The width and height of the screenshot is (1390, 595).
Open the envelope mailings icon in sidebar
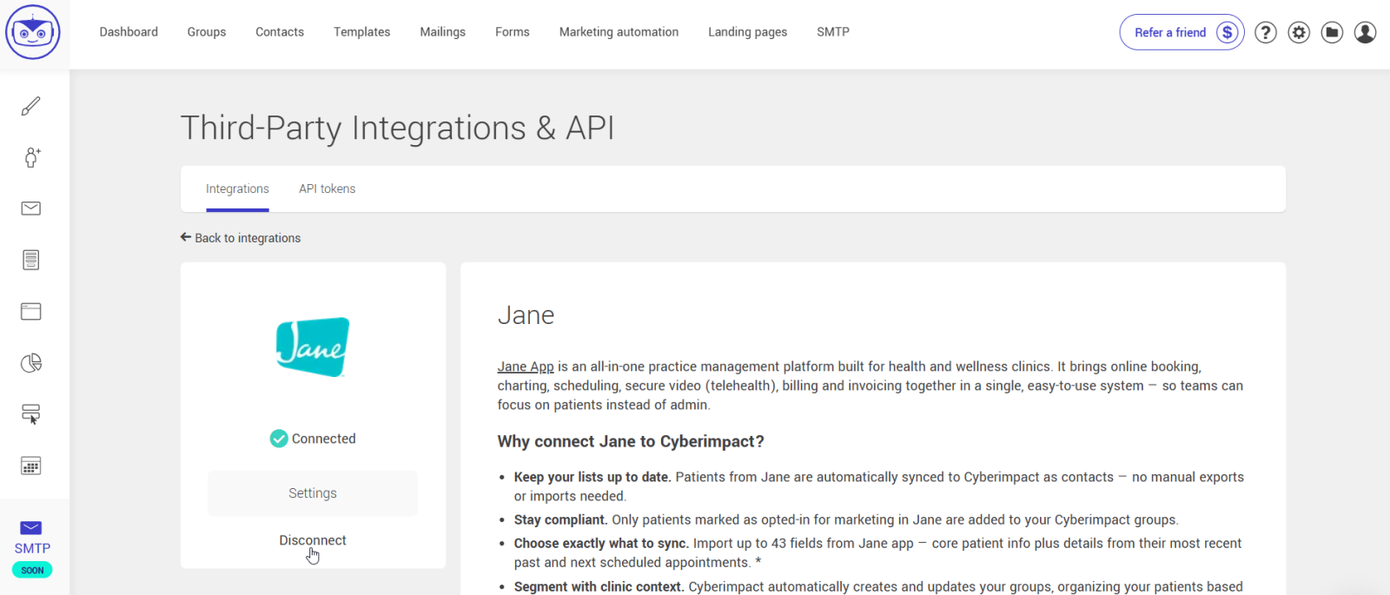(x=31, y=208)
